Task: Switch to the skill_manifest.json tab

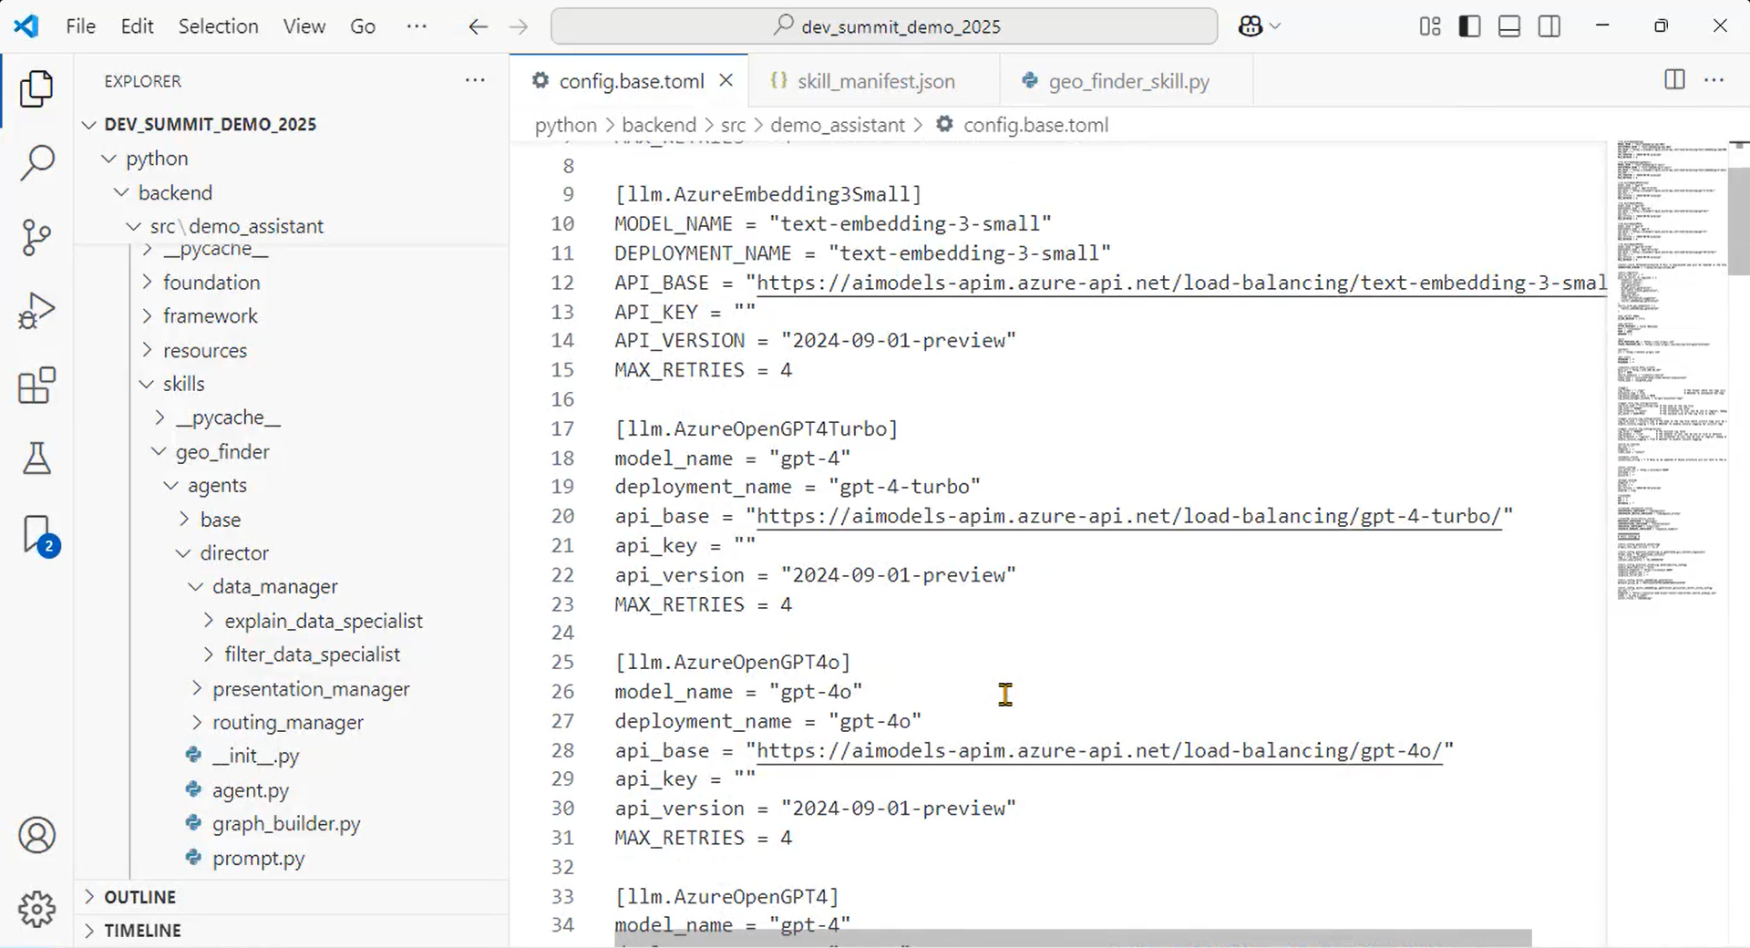Action: coord(872,80)
